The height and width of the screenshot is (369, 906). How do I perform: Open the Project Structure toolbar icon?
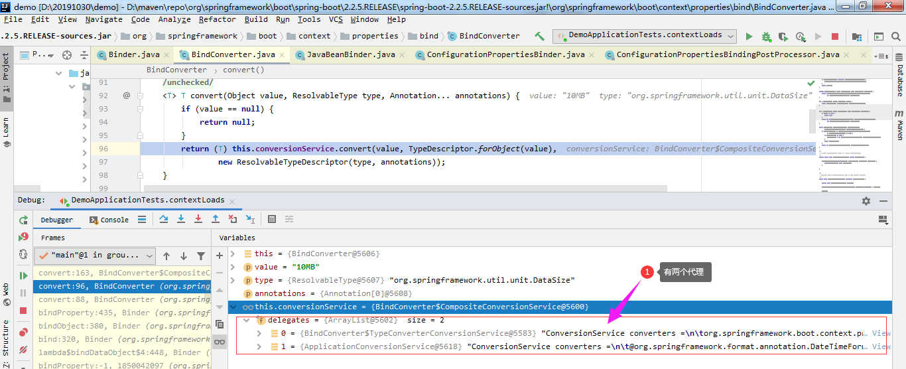[x=857, y=36]
